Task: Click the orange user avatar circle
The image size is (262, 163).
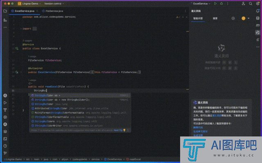Action: click(244, 18)
